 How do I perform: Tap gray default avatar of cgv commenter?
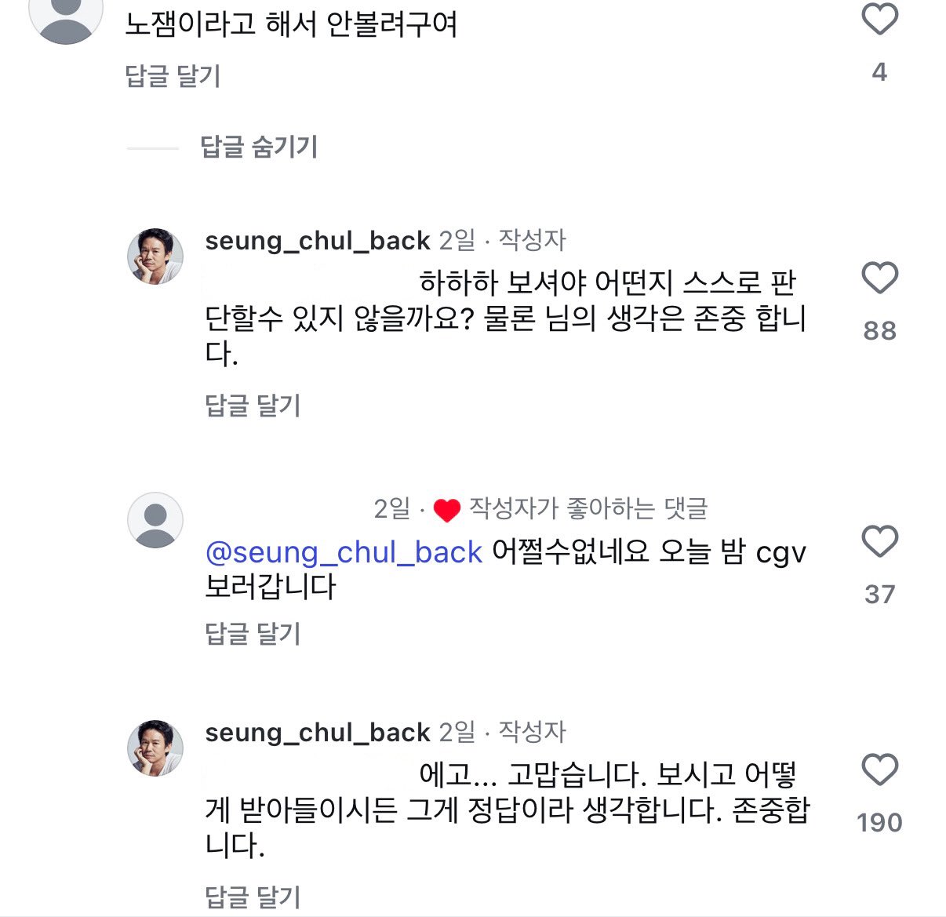click(155, 520)
